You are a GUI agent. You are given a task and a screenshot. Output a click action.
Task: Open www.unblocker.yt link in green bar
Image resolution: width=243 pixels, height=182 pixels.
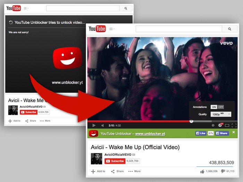tap(150, 134)
